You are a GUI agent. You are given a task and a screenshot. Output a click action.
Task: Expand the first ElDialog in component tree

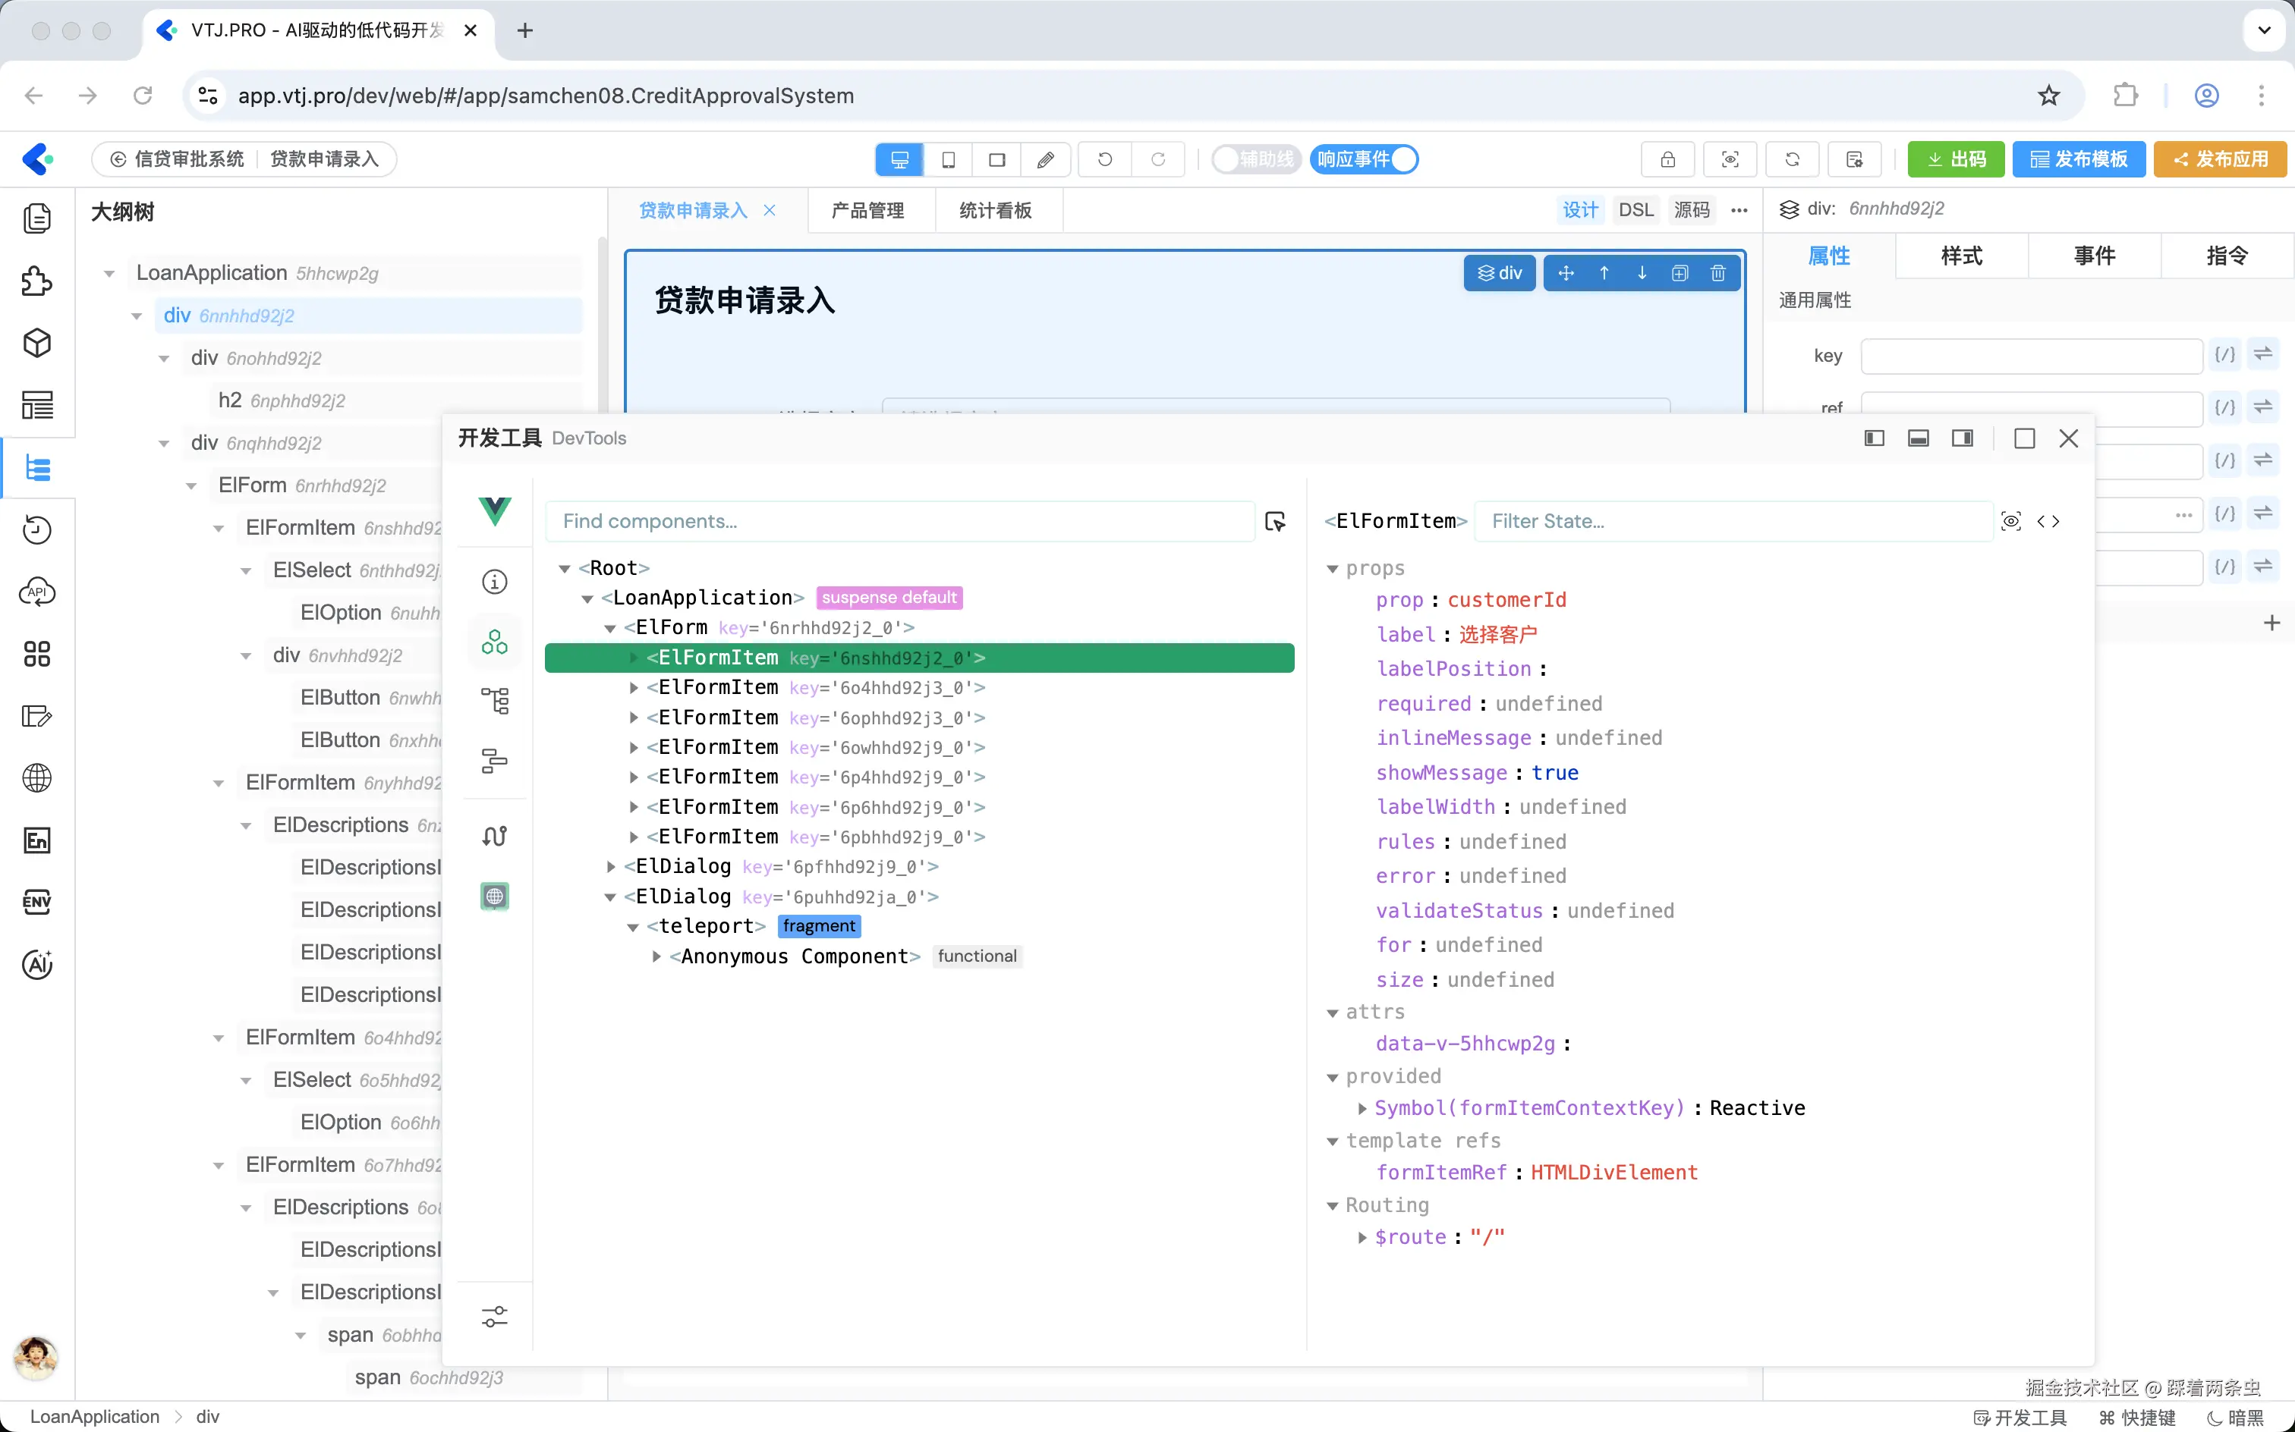coord(610,867)
